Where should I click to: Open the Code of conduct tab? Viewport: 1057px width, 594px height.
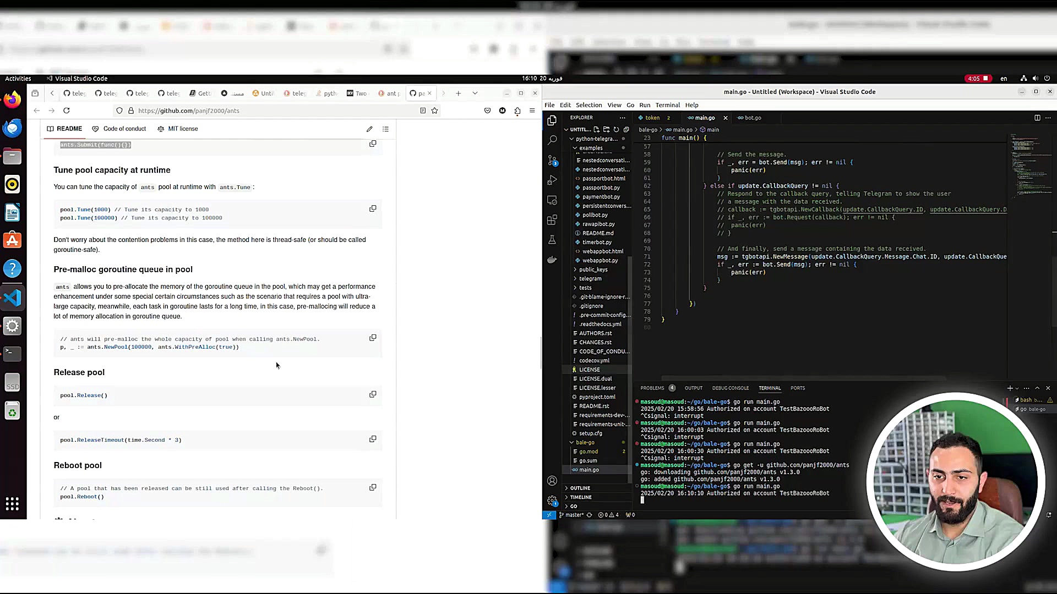tap(119, 129)
